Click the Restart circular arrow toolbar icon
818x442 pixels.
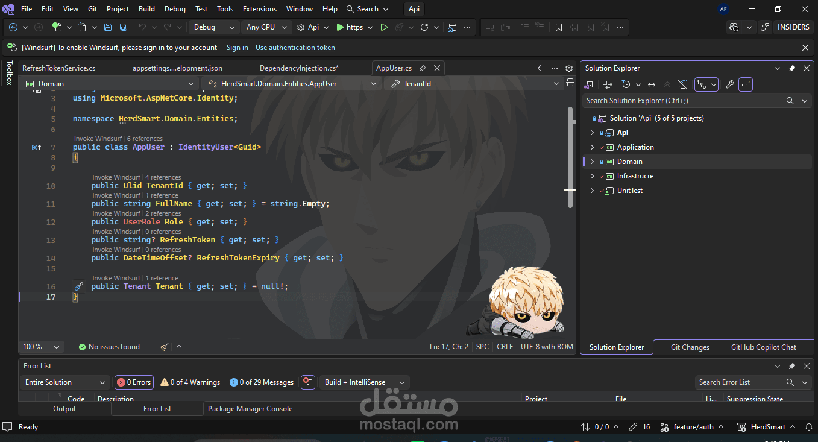(424, 27)
